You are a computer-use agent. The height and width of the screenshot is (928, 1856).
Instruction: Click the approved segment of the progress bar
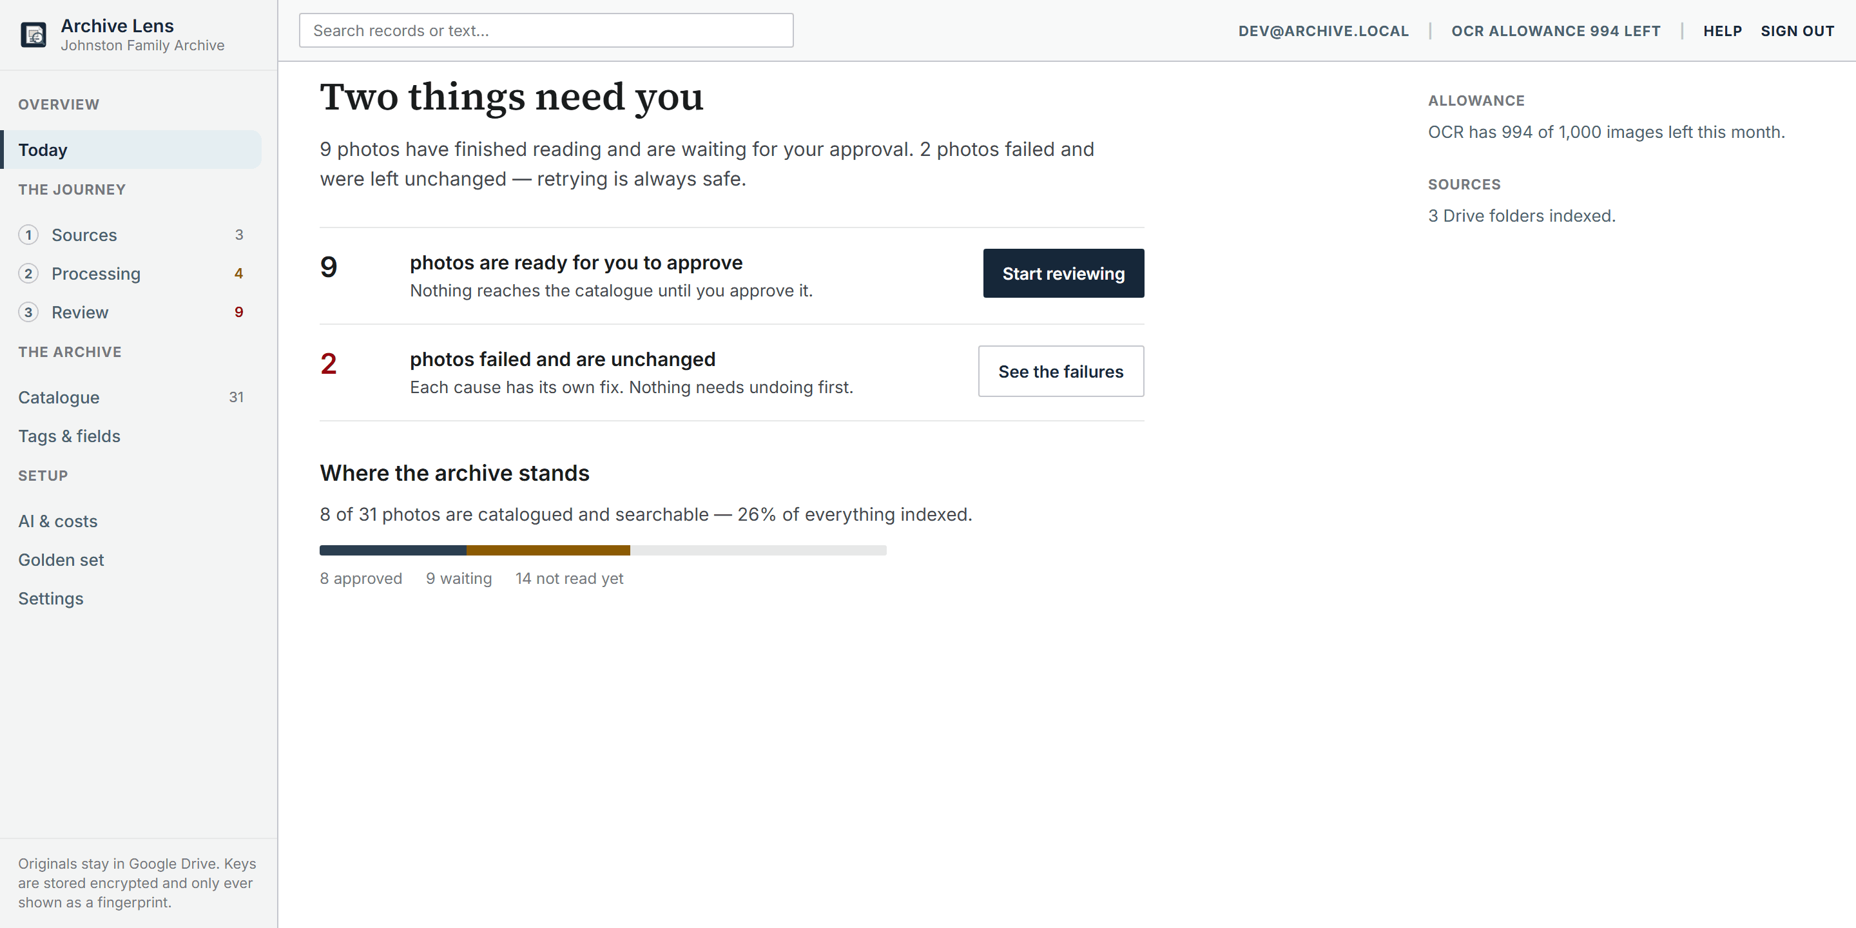pos(392,550)
